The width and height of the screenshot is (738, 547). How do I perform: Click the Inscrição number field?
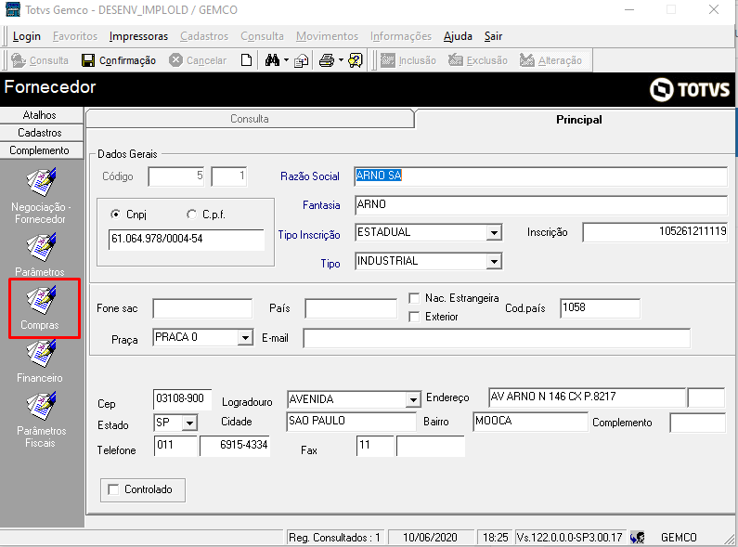(x=655, y=232)
